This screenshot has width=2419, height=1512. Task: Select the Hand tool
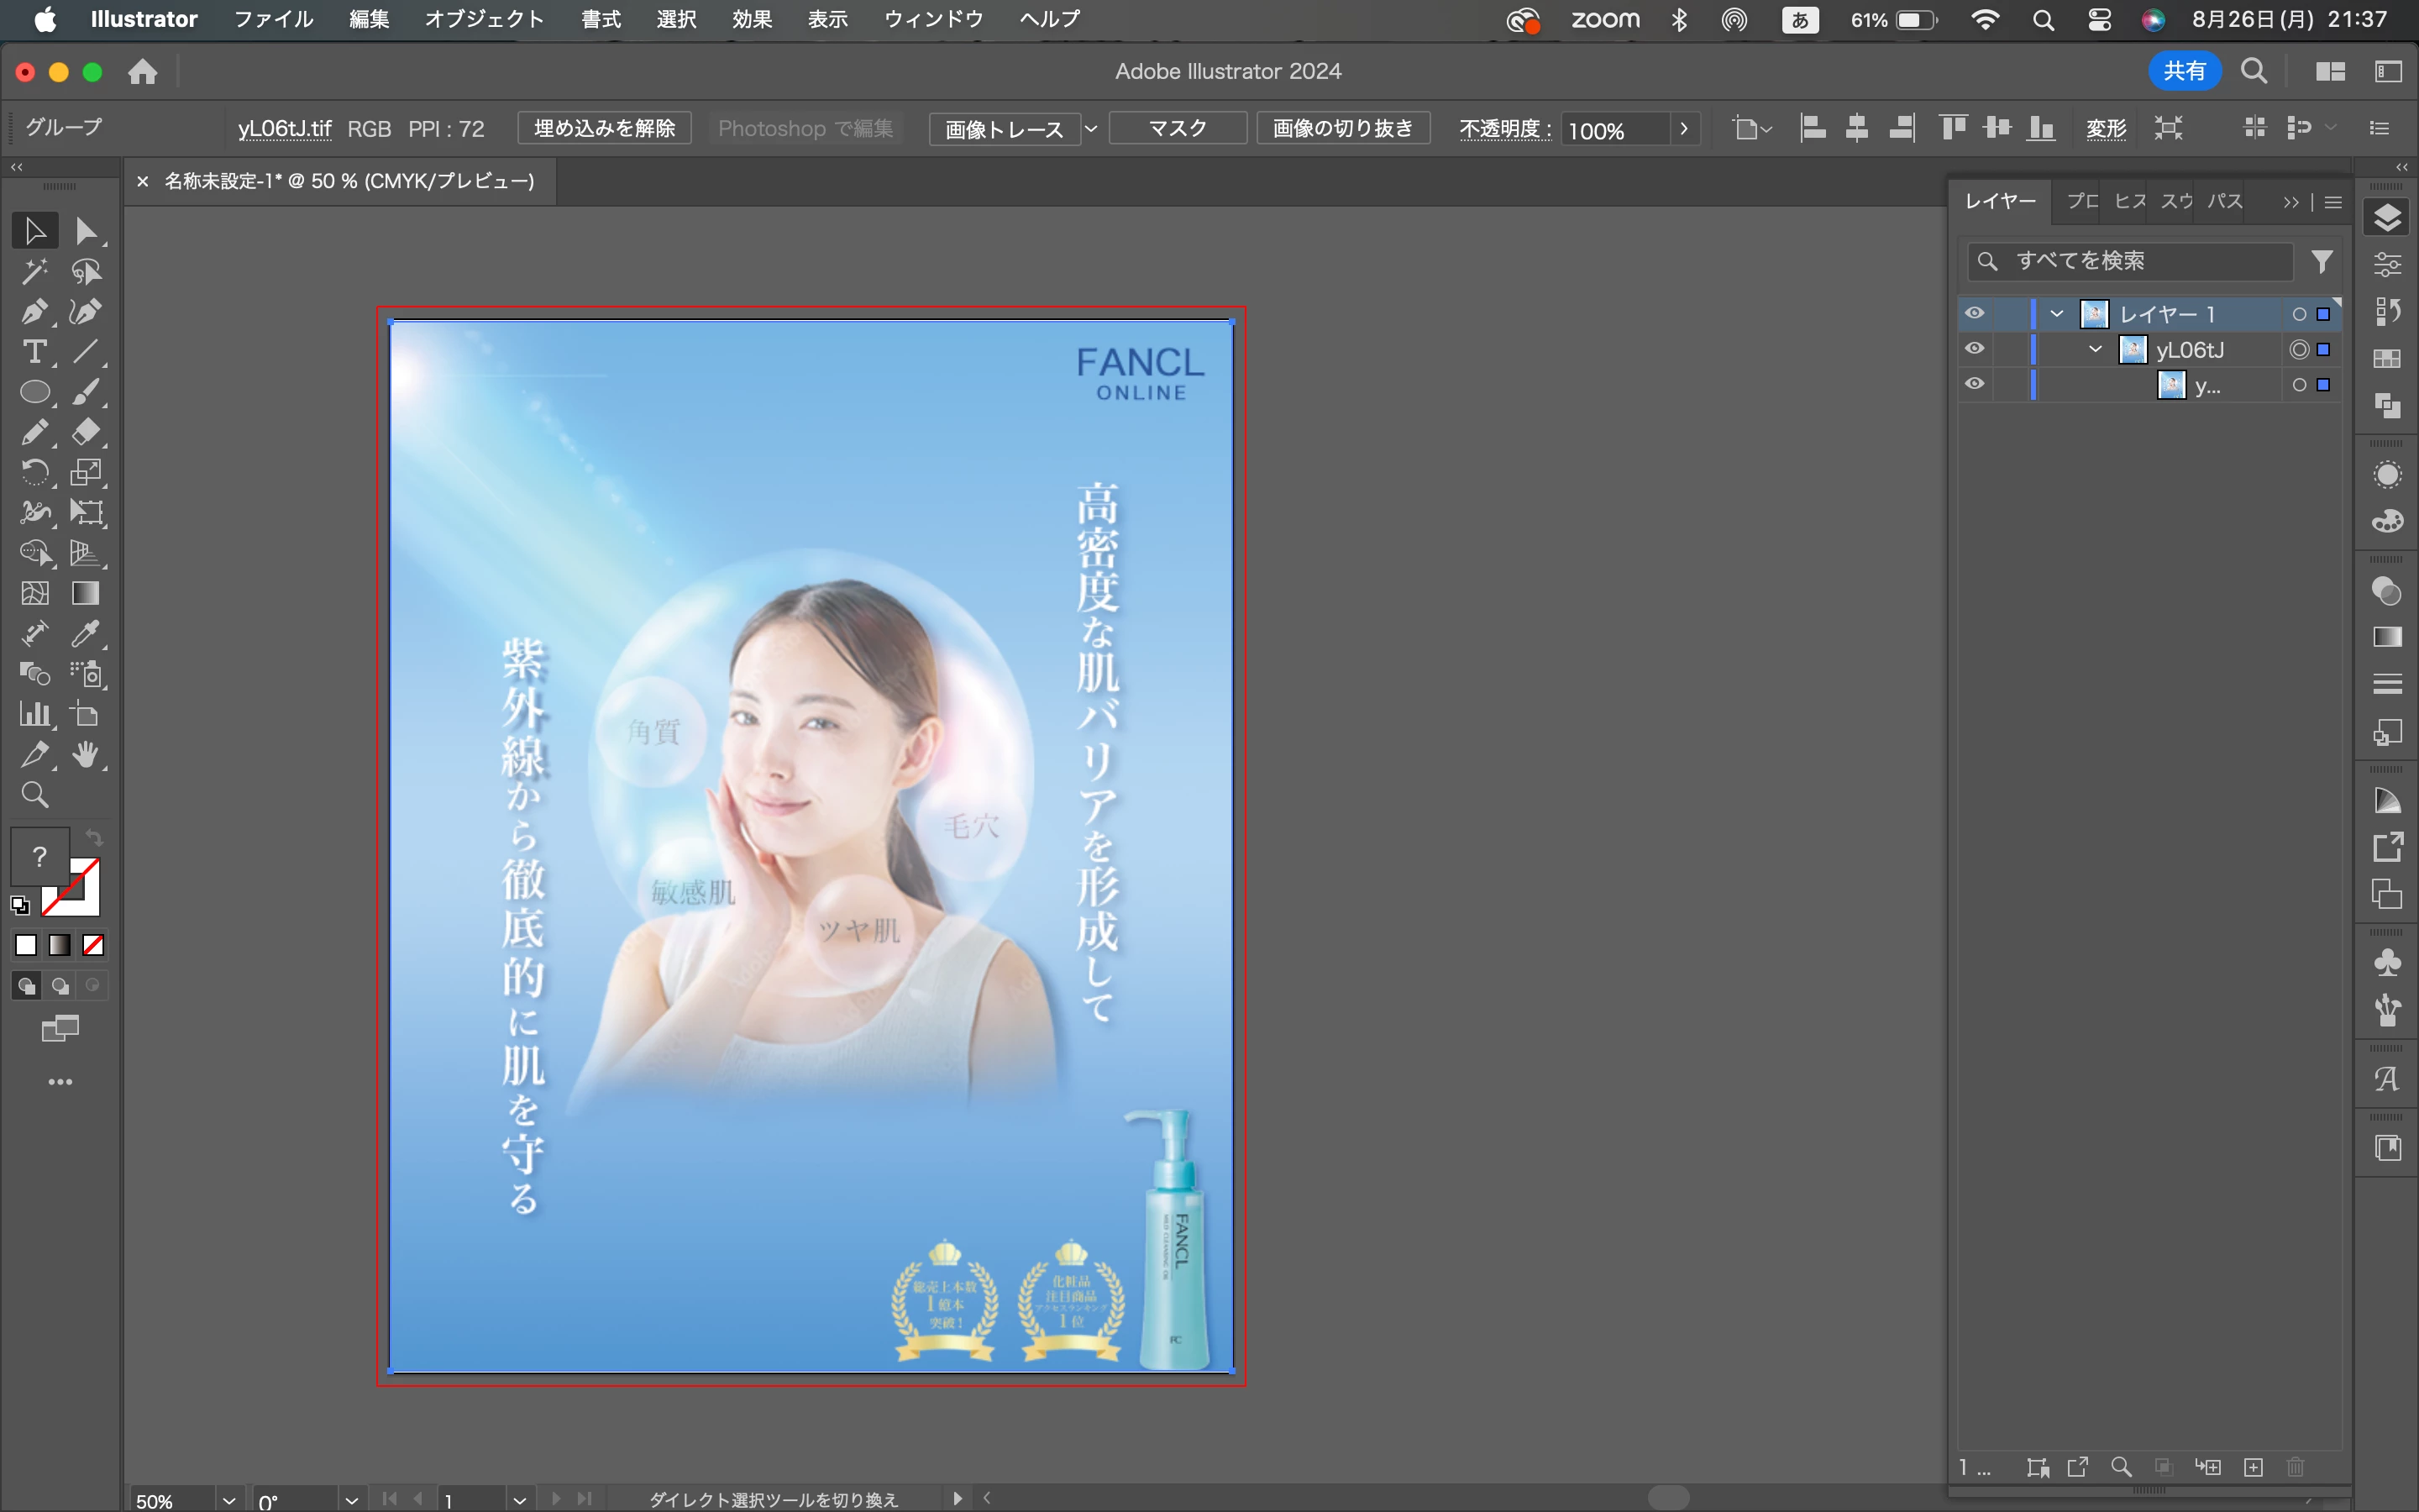click(86, 755)
